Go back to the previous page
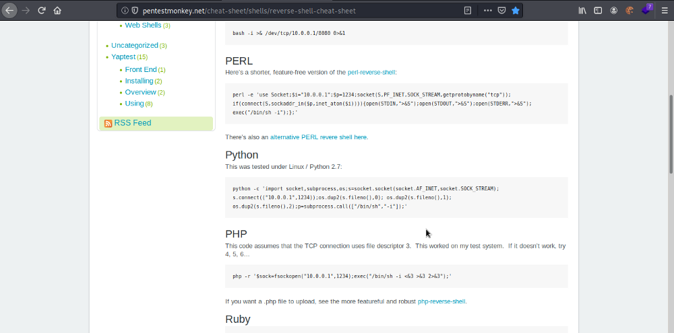The width and height of the screenshot is (674, 333). coord(9,10)
